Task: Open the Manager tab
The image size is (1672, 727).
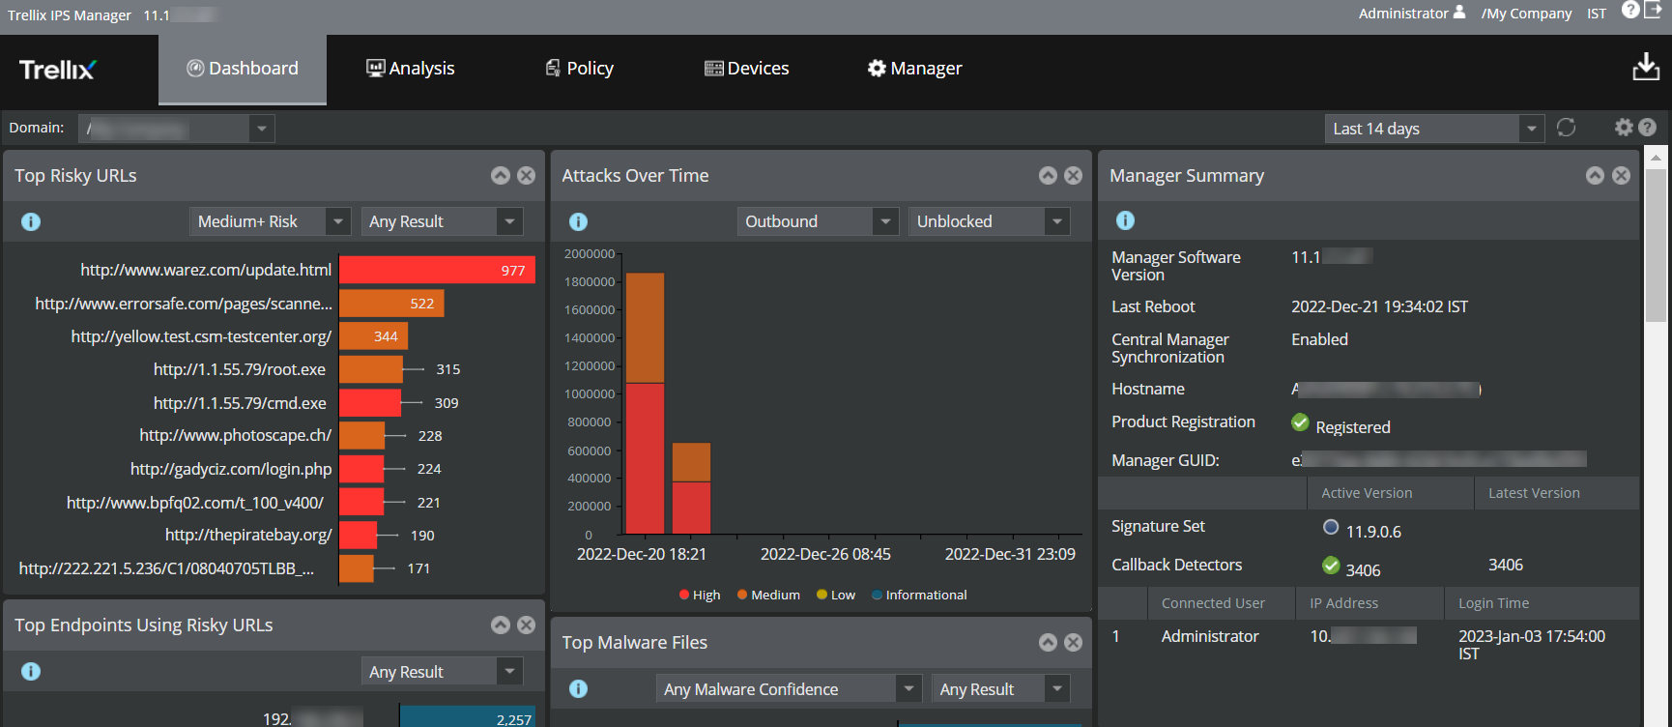Action: 914,69
